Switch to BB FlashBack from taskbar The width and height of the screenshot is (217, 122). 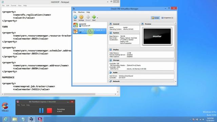coord(40,119)
